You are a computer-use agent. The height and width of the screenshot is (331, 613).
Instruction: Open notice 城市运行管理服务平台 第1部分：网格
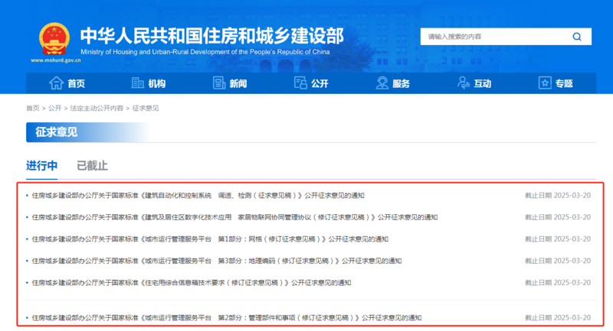pyautogui.click(x=210, y=239)
